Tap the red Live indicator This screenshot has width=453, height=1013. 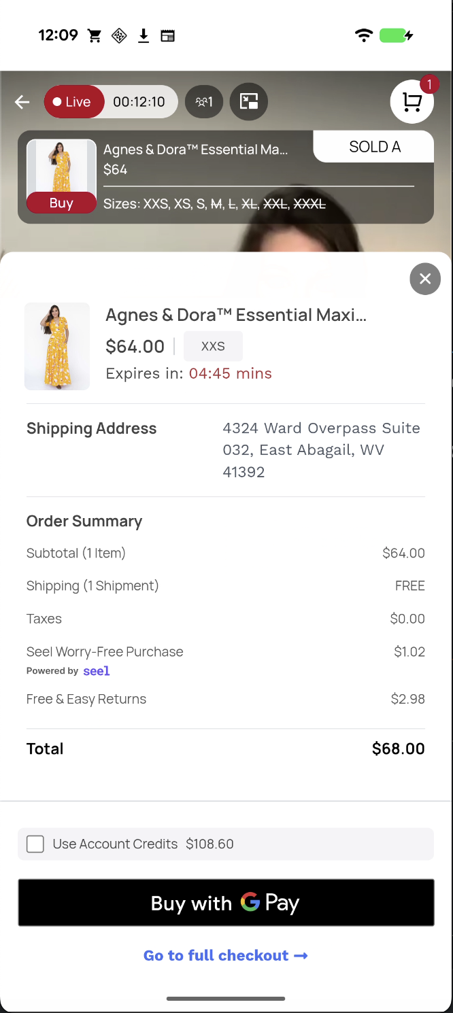73,102
